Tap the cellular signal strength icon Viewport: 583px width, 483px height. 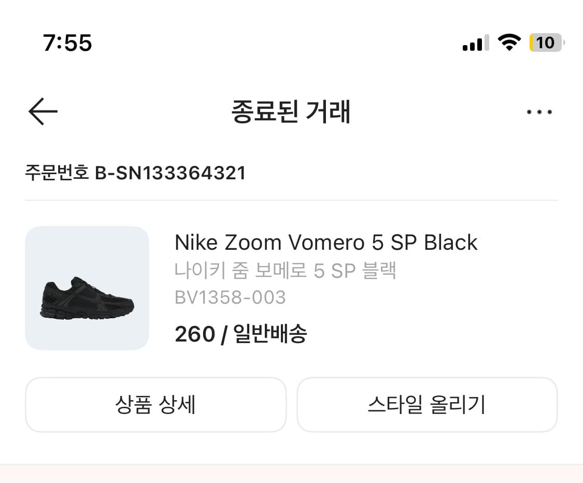point(474,44)
